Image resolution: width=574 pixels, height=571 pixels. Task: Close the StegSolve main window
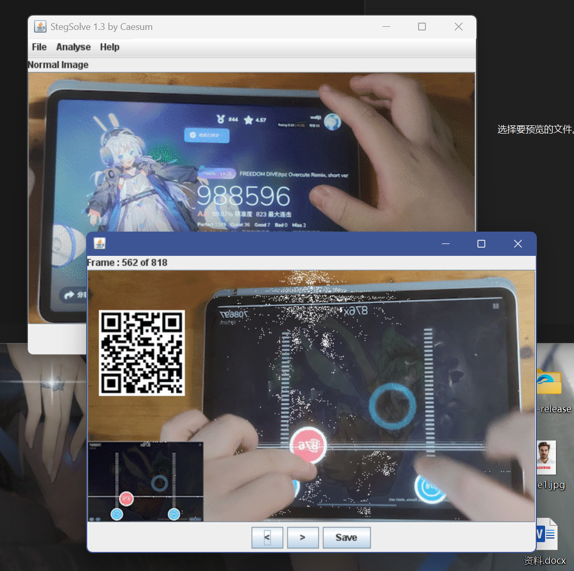tap(458, 27)
